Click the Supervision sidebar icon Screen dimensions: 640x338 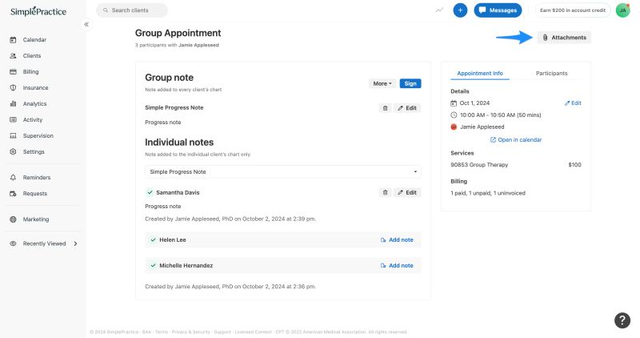[x=13, y=135]
